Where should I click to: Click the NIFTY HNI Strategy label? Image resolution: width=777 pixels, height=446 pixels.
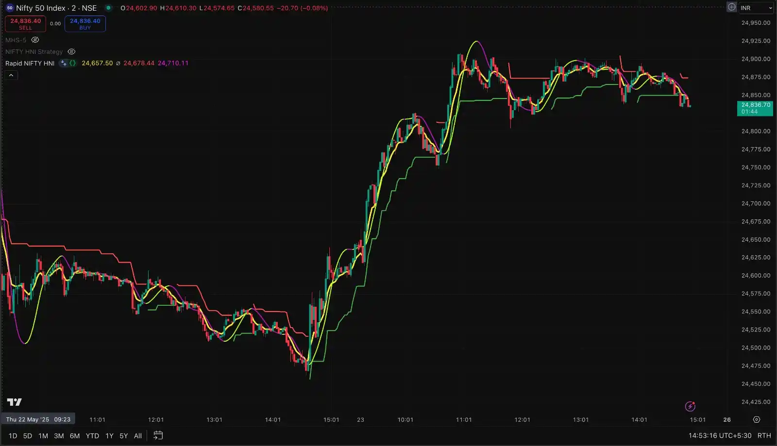click(x=34, y=51)
